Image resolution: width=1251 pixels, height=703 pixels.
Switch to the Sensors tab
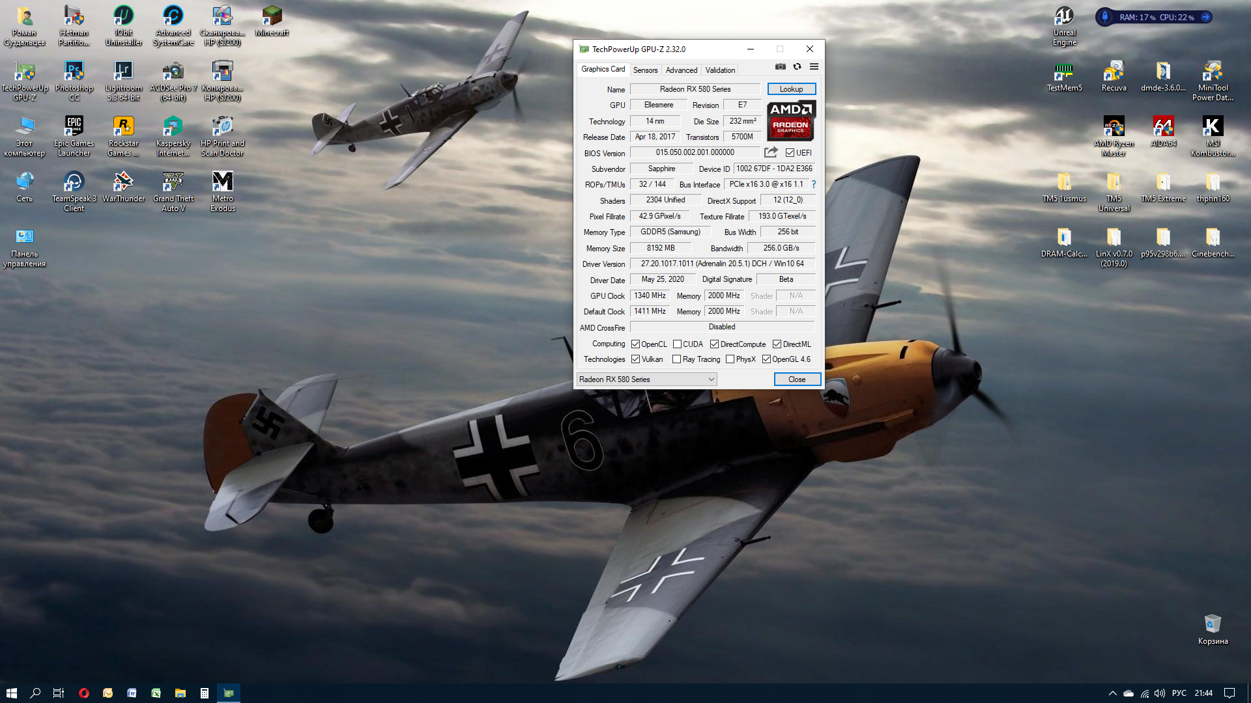[645, 70]
